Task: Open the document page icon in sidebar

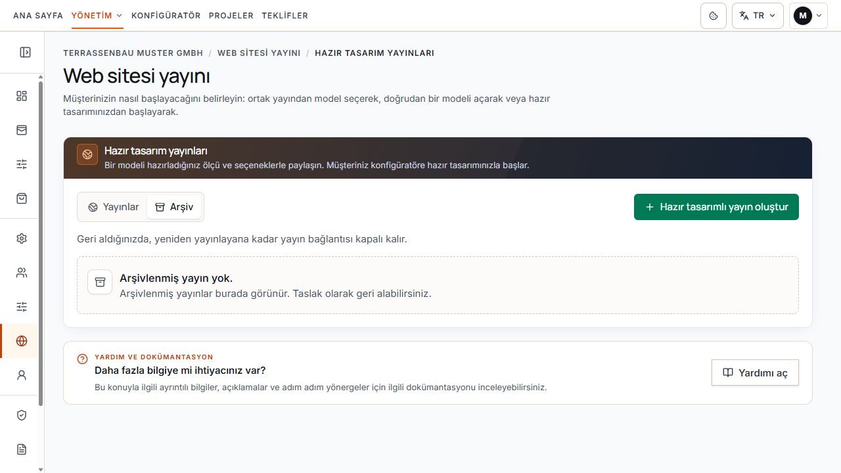Action: click(22, 449)
